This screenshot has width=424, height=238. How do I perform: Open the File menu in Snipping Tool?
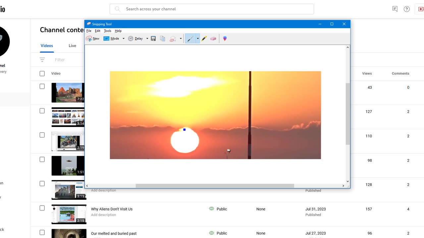point(89,31)
